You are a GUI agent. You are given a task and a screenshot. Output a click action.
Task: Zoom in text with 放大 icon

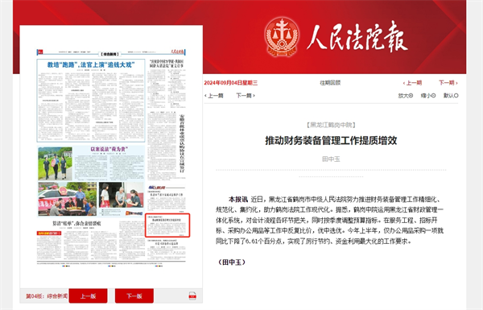[x=406, y=96]
